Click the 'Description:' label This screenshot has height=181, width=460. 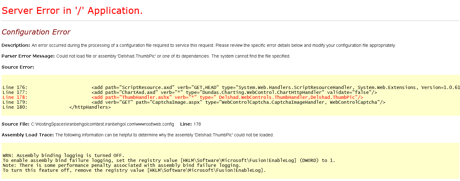[x=16, y=45]
